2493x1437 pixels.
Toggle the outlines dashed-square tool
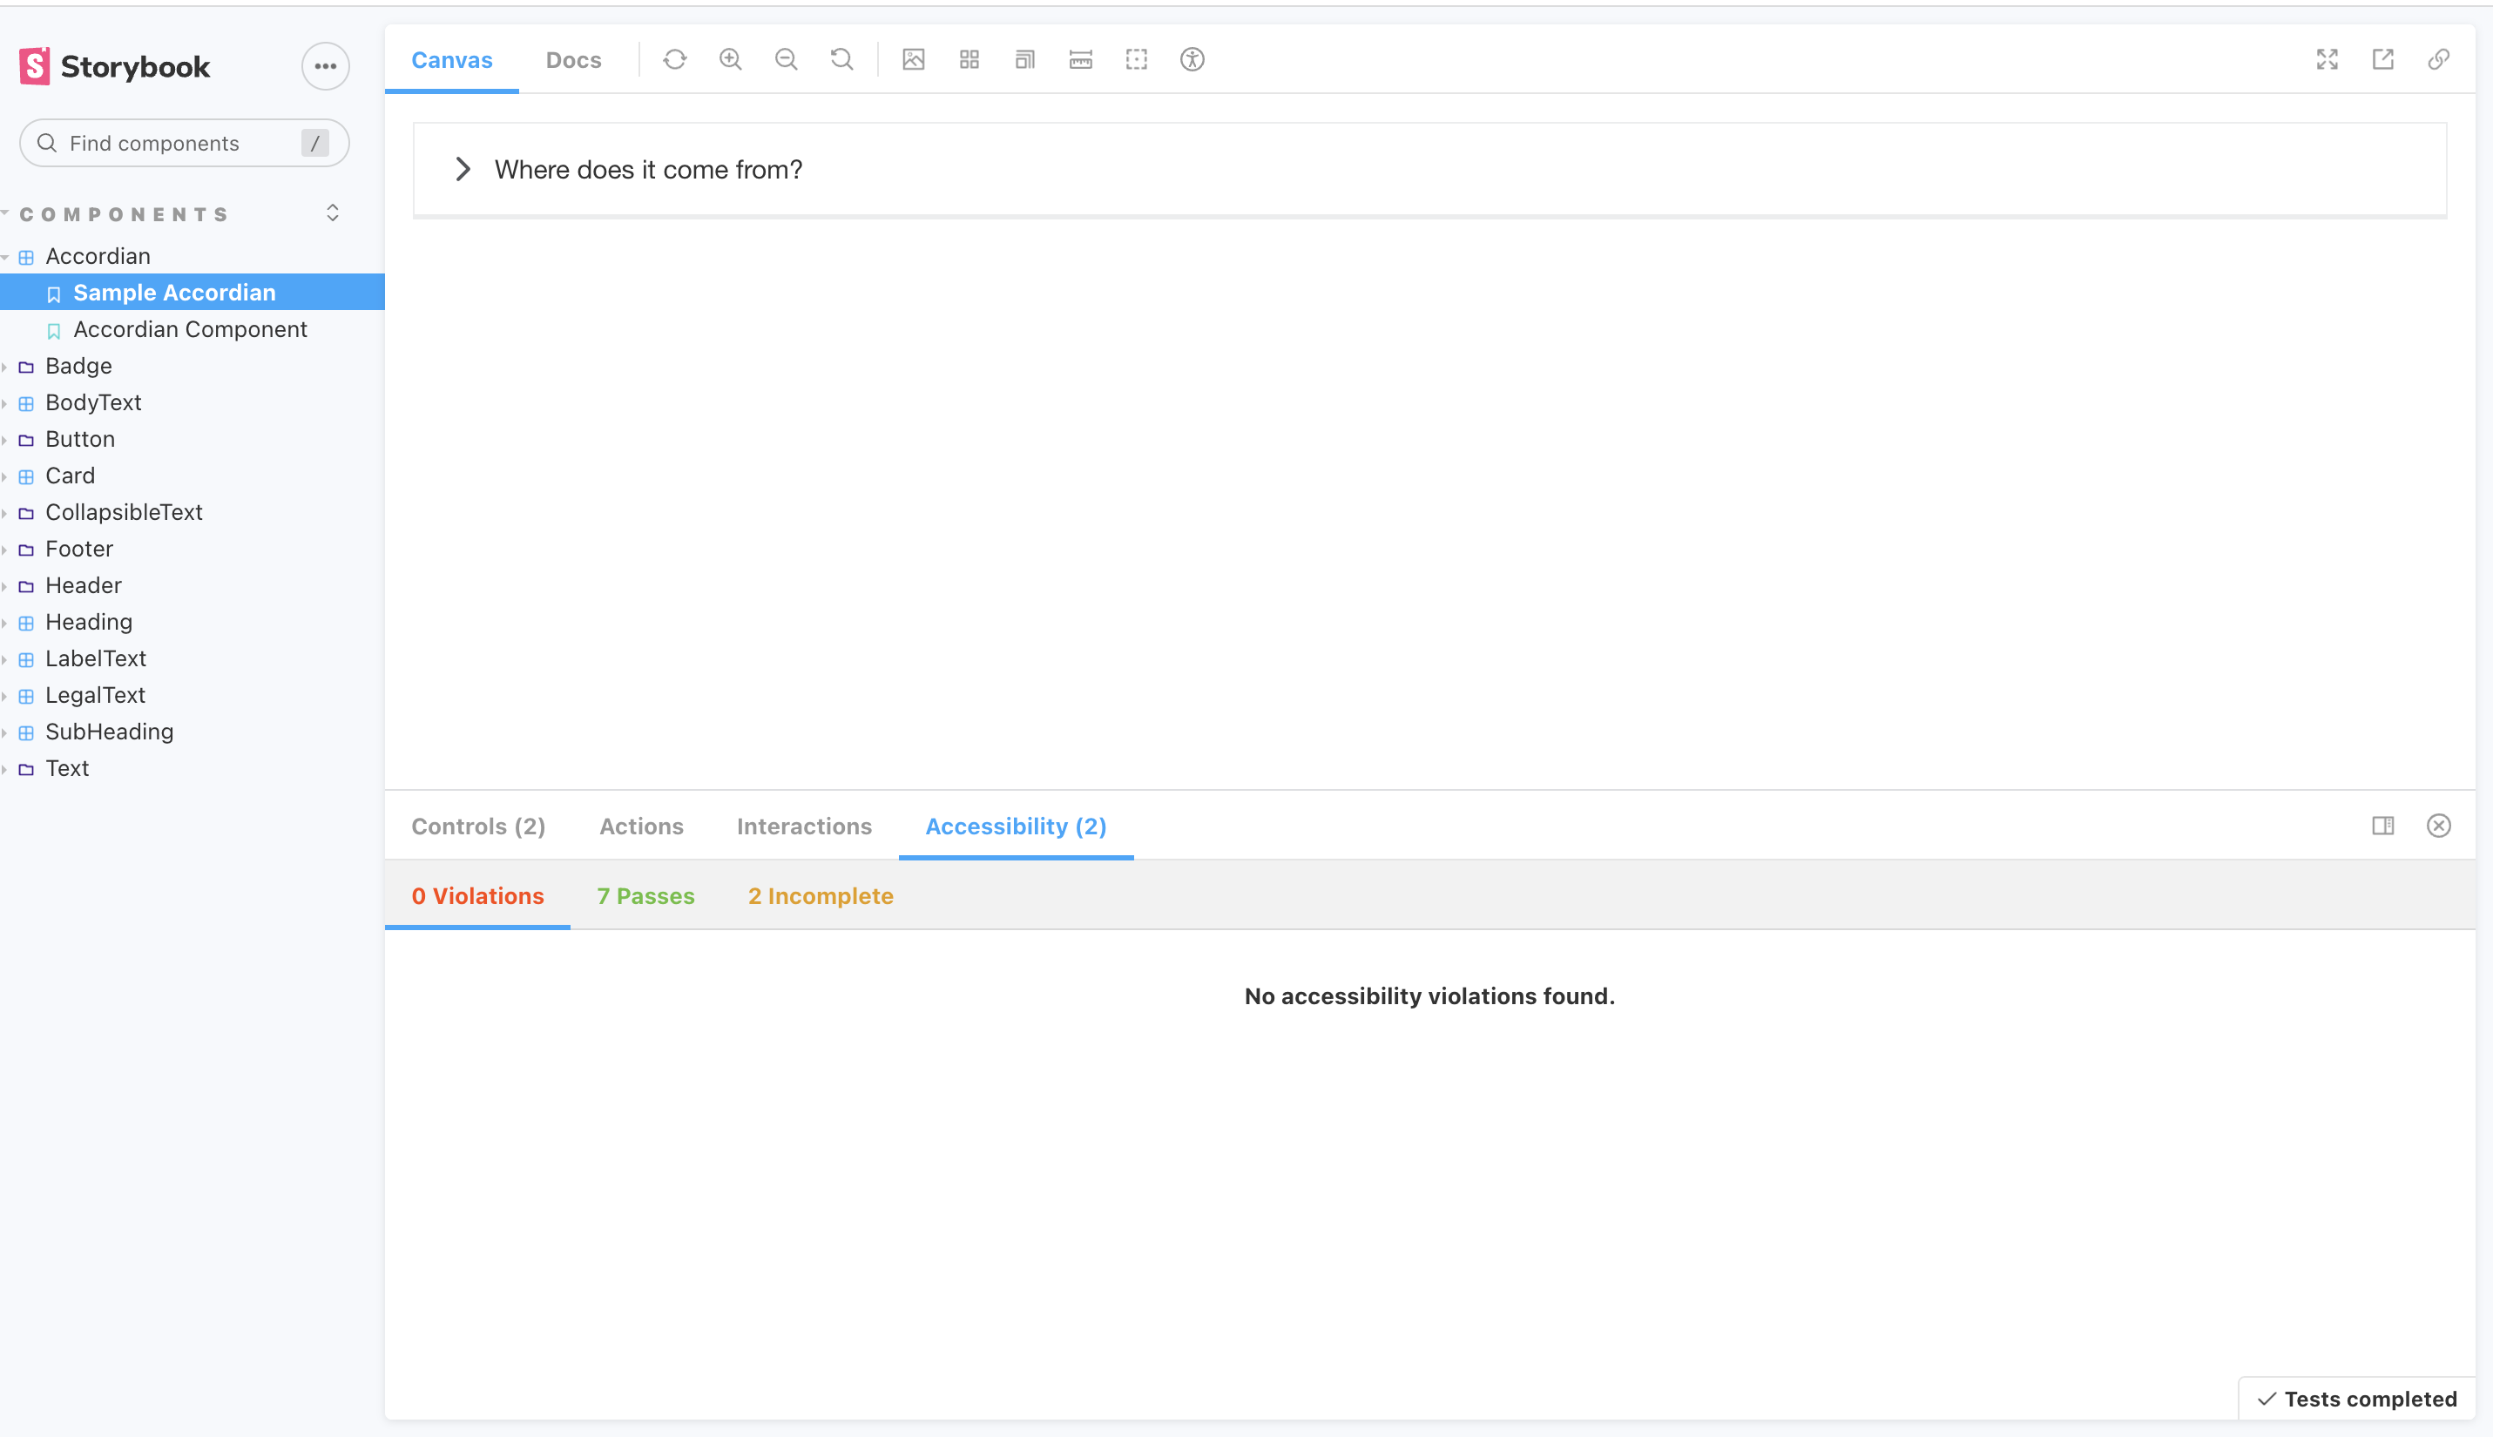click(x=1137, y=59)
